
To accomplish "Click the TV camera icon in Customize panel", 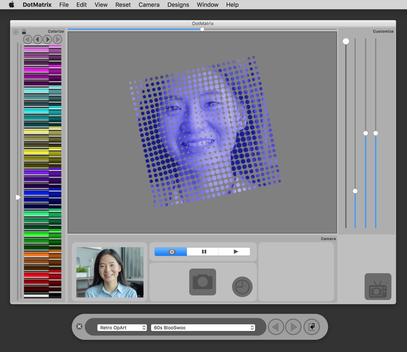I will tap(378, 287).
